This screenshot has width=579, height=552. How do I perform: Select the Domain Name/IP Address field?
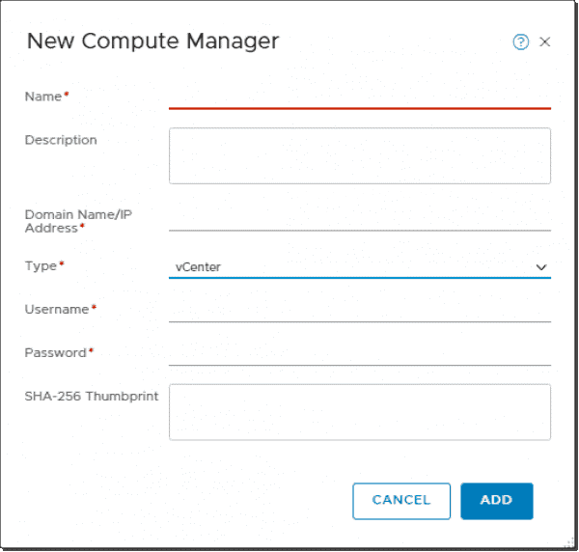coord(359,219)
